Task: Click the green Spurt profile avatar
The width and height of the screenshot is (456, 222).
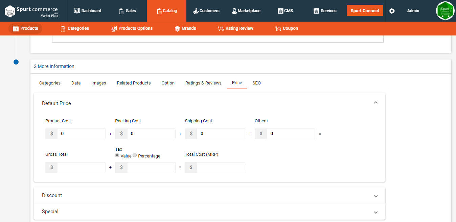Action: pos(445,10)
